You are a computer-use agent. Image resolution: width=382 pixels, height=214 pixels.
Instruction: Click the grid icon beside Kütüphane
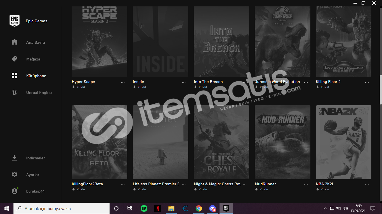(15, 76)
